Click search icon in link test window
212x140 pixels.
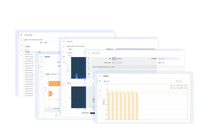click(x=41, y=57)
